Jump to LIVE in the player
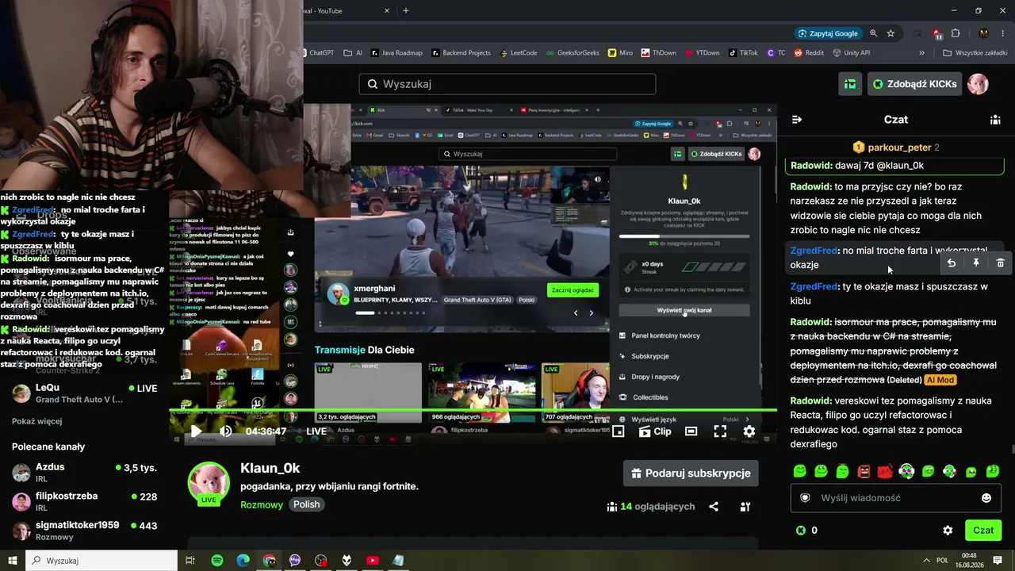Screen dimensions: 1015x571 [316, 431]
